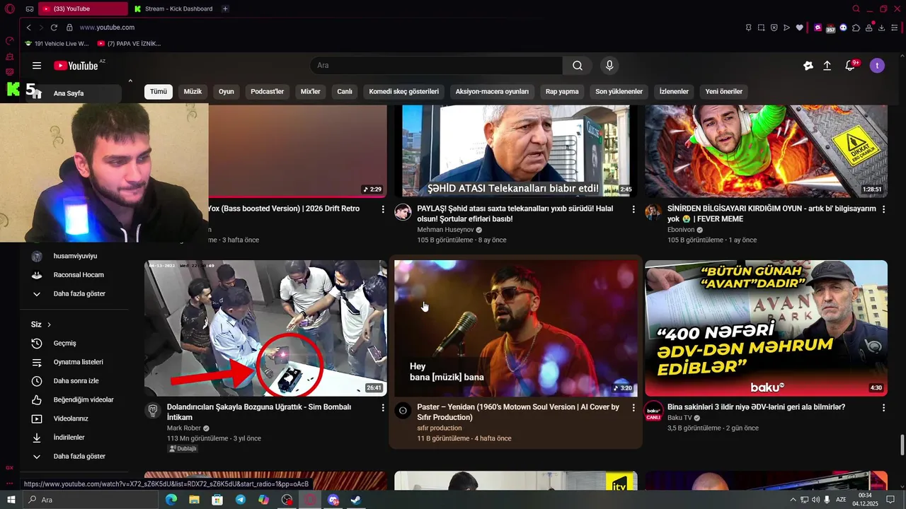
Task: Click the page vertical scrollbar thumb
Action: click(902, 446)
